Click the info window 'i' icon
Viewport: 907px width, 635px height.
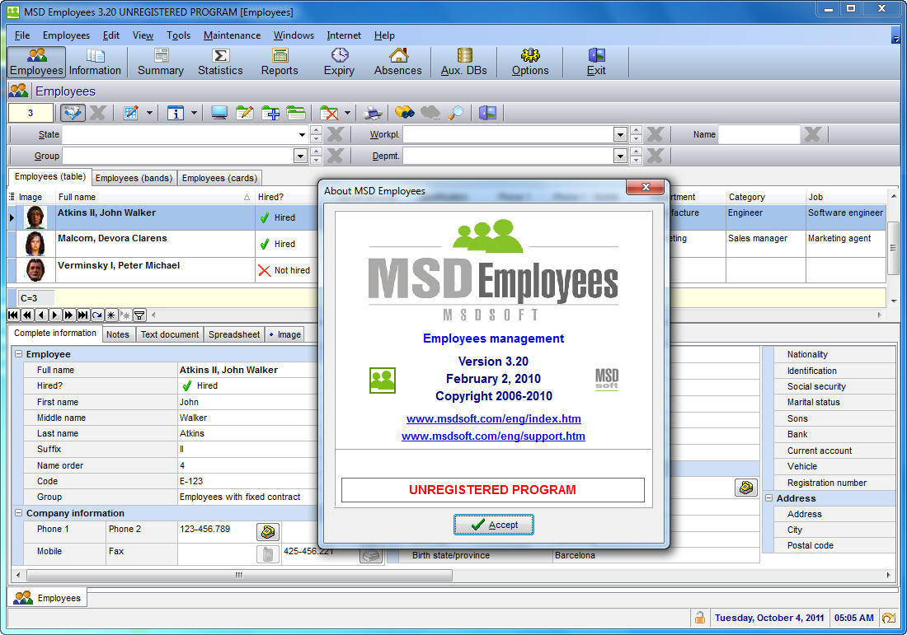(x=176, y=113)
